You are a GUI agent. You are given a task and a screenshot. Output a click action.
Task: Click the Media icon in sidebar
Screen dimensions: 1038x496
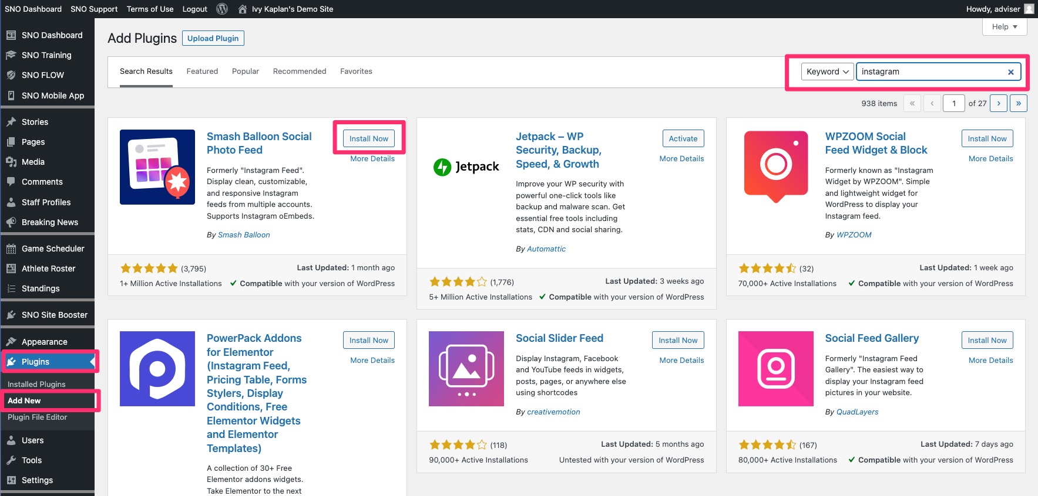pyautogui.click(x=11, y=162)
